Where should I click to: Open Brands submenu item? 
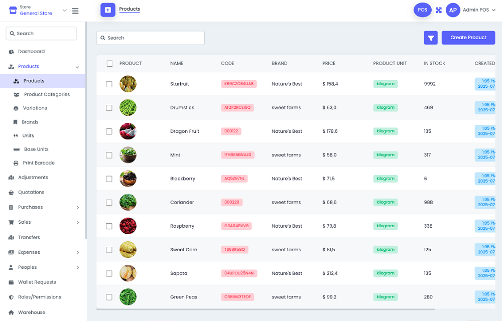[x=30, y=122]
